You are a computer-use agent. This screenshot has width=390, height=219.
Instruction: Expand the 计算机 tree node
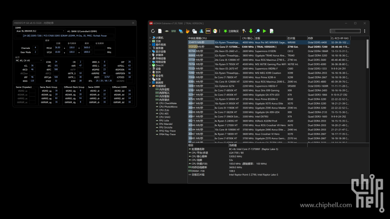pos(150,38)
